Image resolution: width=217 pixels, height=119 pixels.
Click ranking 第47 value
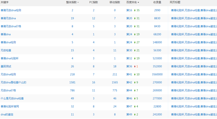(x=129, y=107)
